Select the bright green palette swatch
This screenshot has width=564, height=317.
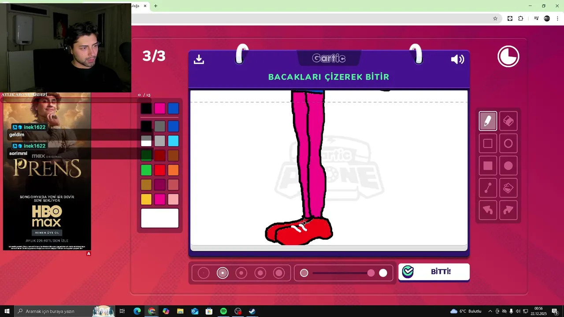146,170
